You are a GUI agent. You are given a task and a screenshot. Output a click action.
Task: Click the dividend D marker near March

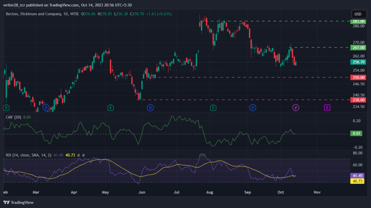pos(46,108)
